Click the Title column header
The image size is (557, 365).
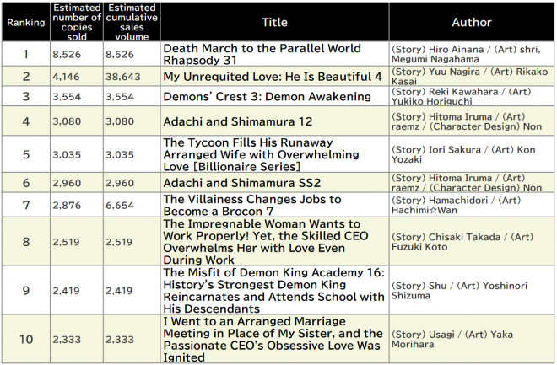274,23
